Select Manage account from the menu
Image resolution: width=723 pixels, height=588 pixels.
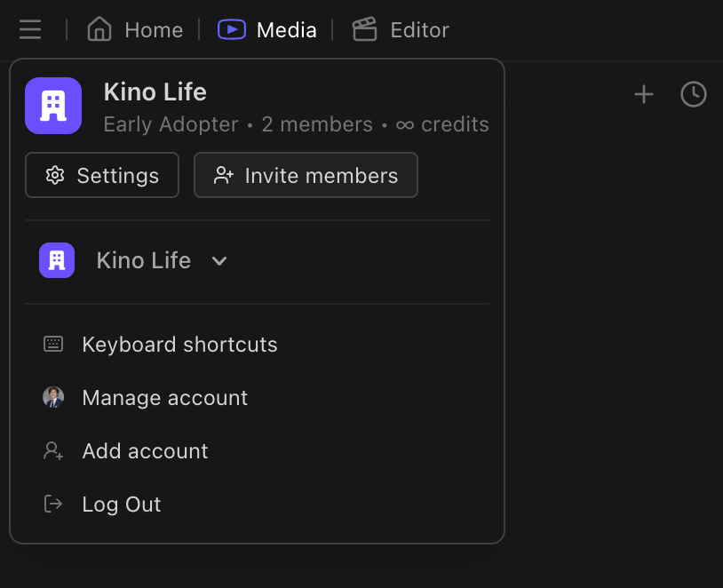(x=164, y=397)
